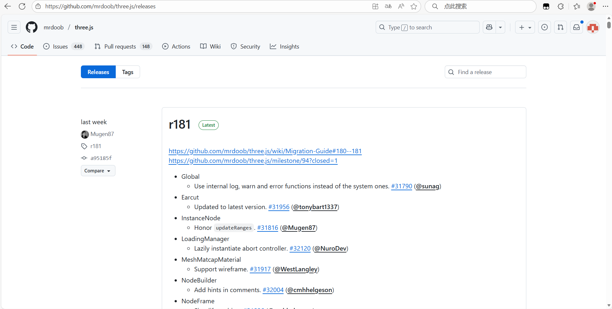The image size is (612, 309).
Task: Open the dark rounded extension icon in toolbar
Action: (x=546, y=6)
